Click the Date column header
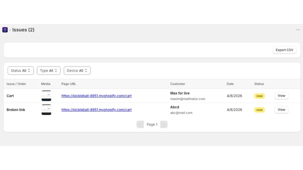The width and height of the screenshot is (303, 170). pyautogui.click(x=230, y=84)
